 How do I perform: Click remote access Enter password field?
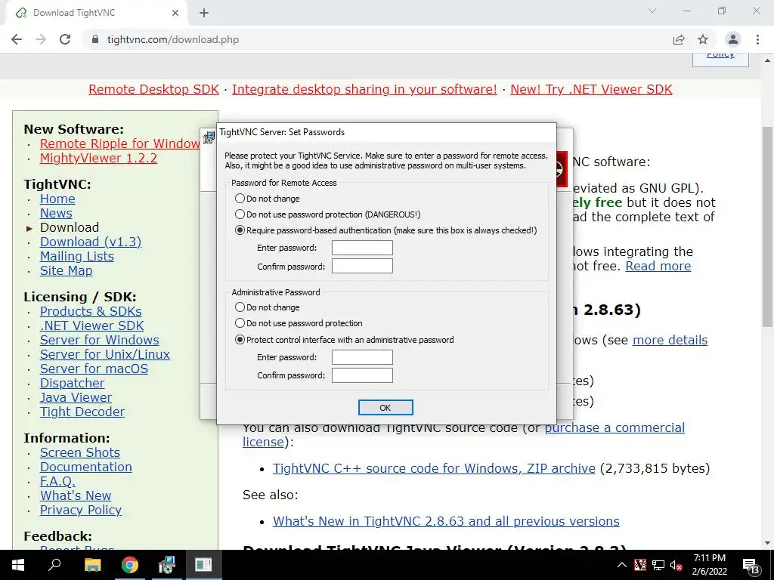coord(362,248)
